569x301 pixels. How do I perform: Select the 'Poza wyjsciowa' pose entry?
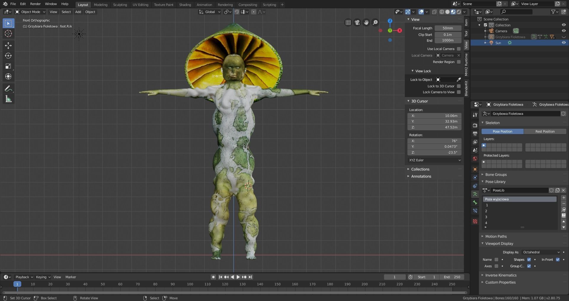(520, 199)
